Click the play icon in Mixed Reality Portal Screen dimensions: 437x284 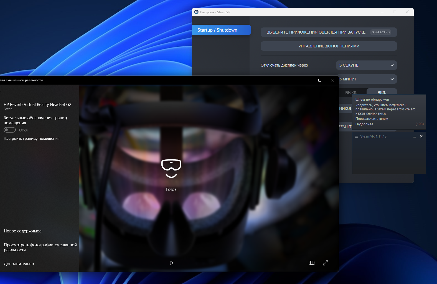(x=171, y=263)
